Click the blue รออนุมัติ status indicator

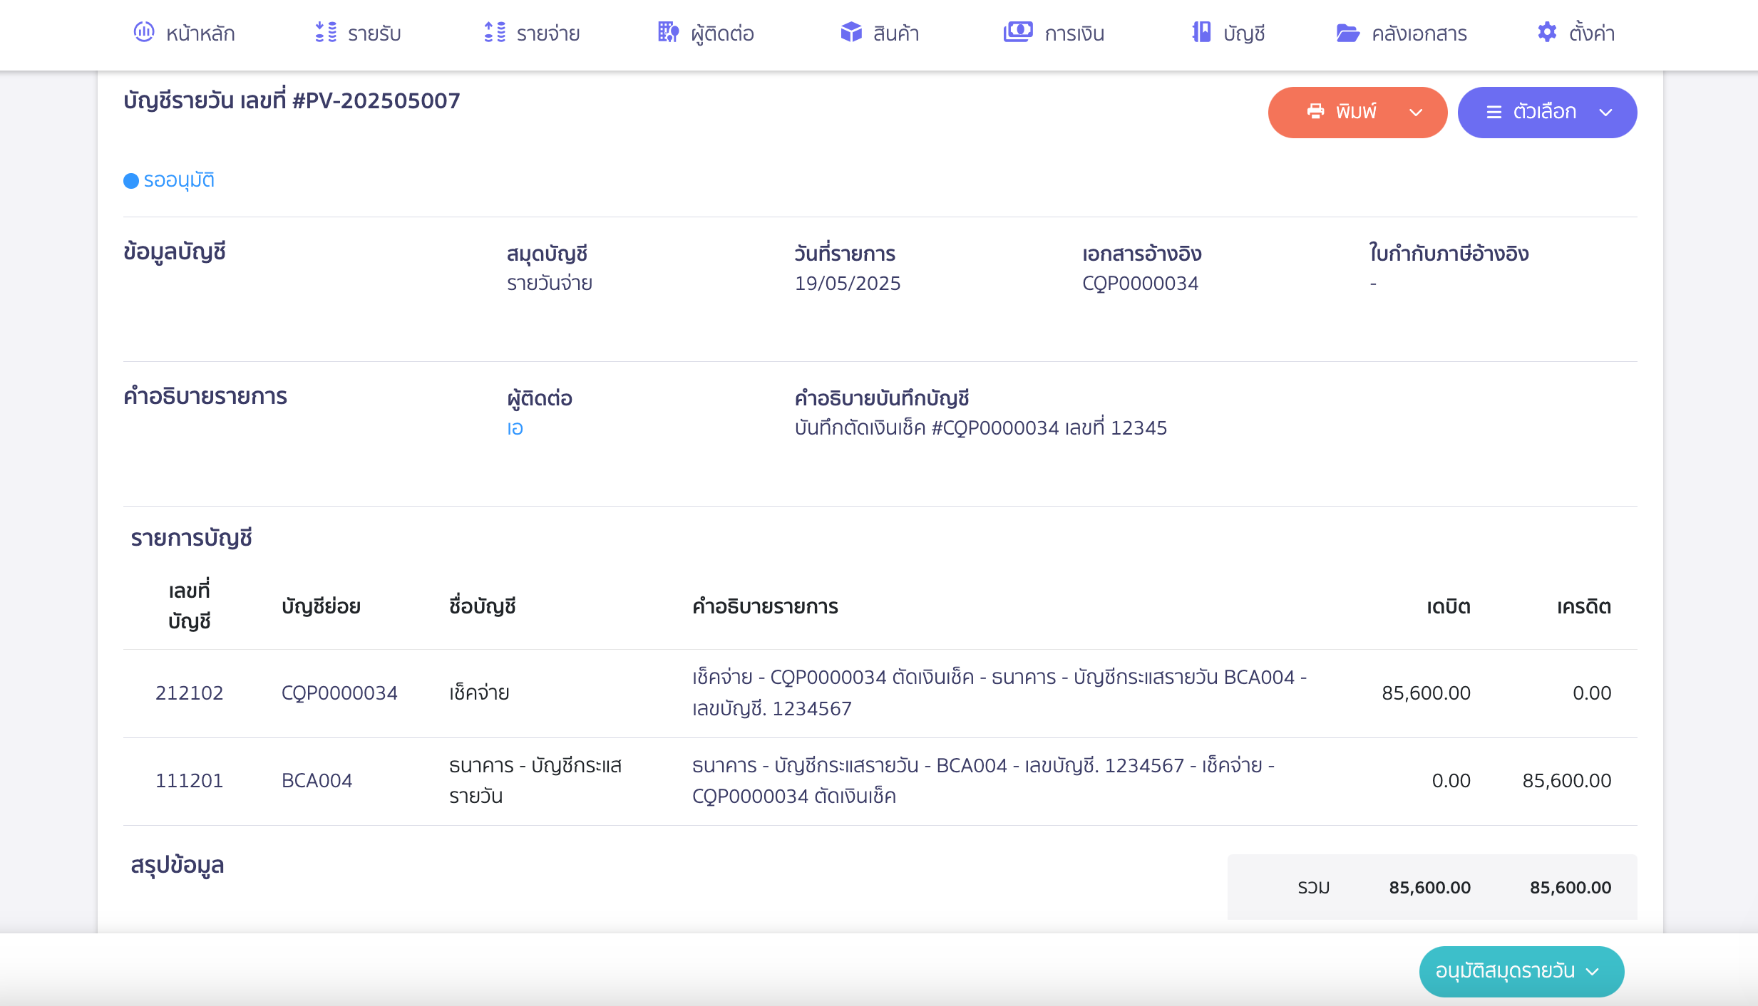170,180
